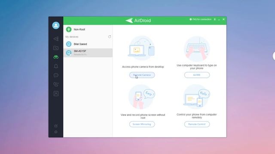This screenshot has width=275, height=154.
Task: Open the Notifications bell icon
Action: (56, 66)
